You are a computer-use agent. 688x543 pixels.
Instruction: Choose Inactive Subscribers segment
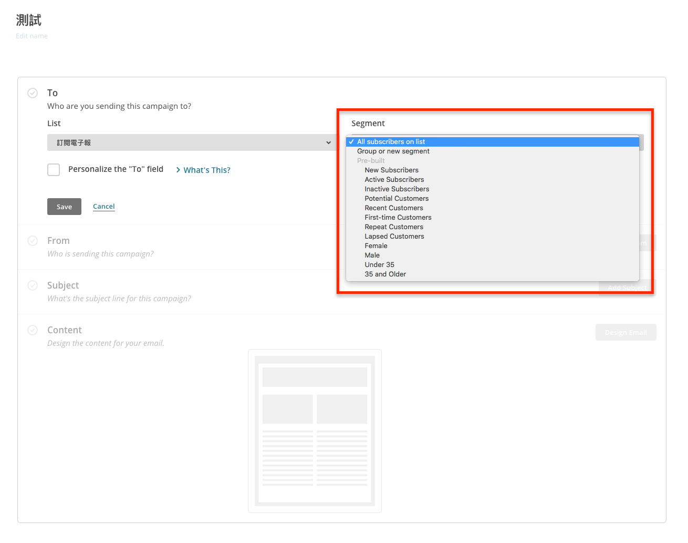pos(397,189)
